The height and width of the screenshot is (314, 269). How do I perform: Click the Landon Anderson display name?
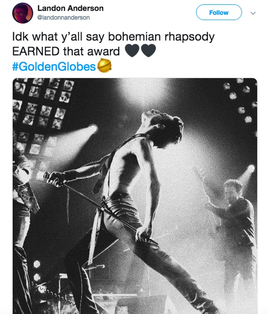click(71, 8)
